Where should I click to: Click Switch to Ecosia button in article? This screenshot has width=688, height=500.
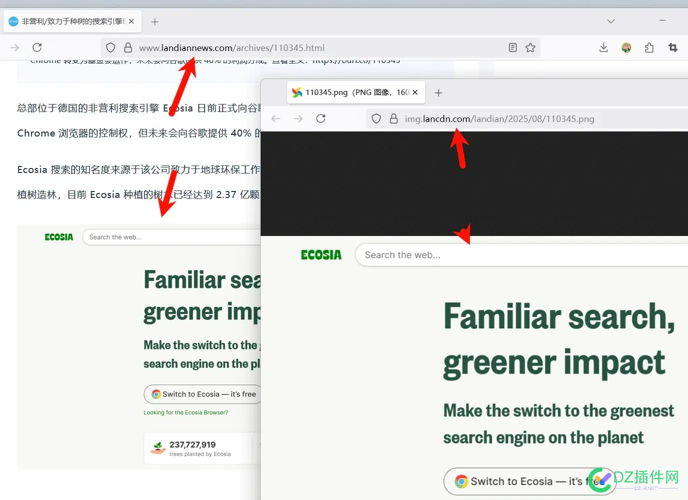[x=203, y=394]
